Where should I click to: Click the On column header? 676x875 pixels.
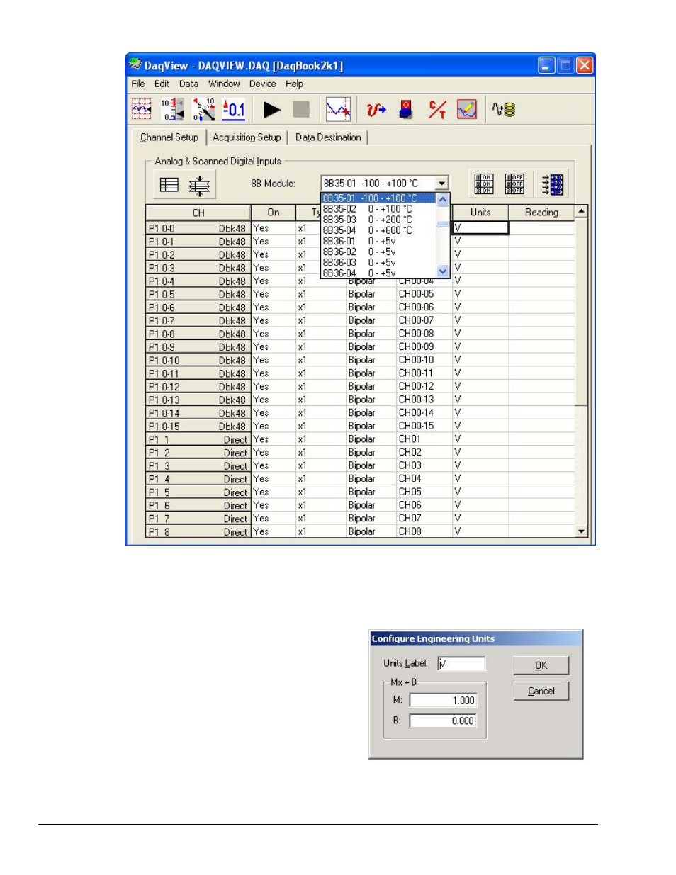click(x=274, y=213)
